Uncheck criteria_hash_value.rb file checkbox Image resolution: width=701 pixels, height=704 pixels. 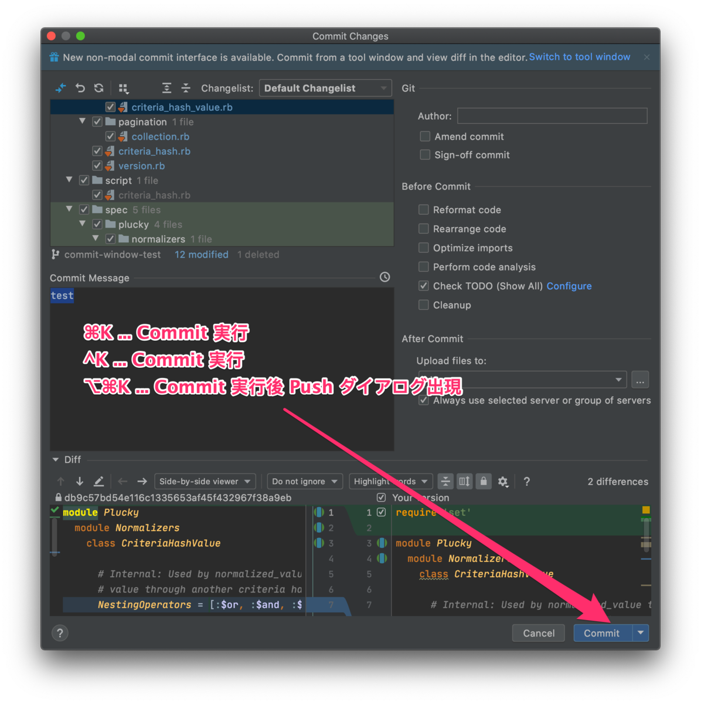pyautogui.click(x=110, y=107)
